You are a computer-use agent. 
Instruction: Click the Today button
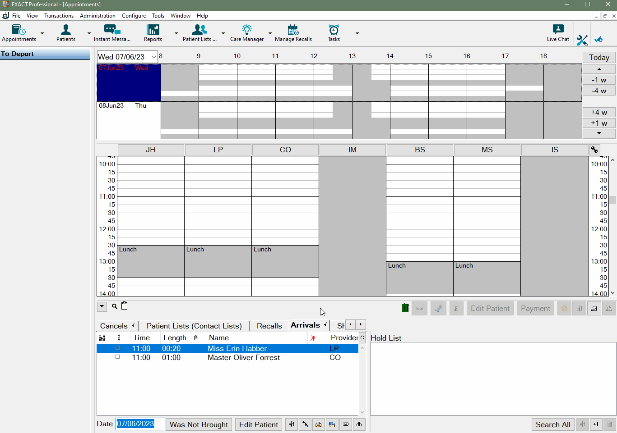[598, 57]
